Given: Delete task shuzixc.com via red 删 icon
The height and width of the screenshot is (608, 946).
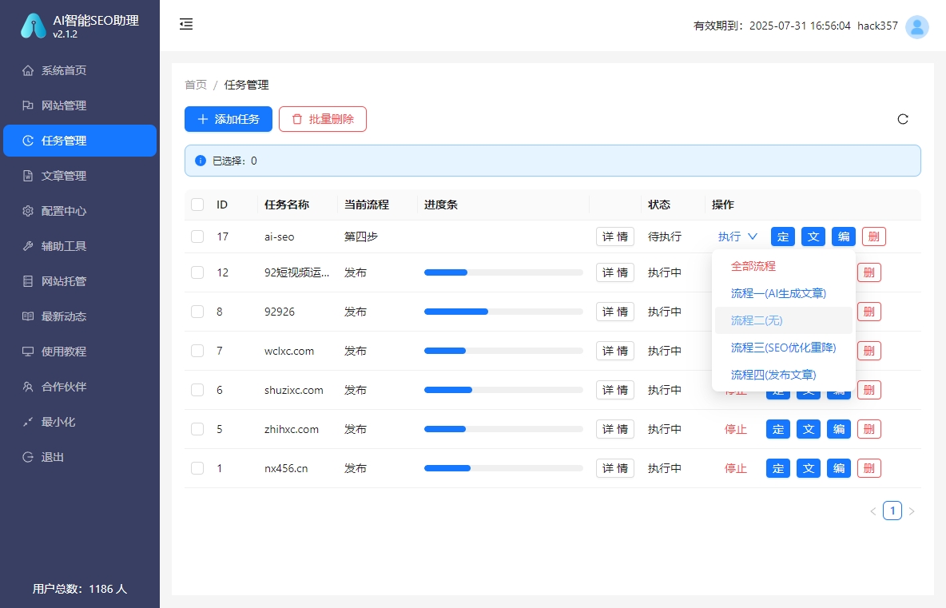Looking at the screenshot, I should click(868, 391).
